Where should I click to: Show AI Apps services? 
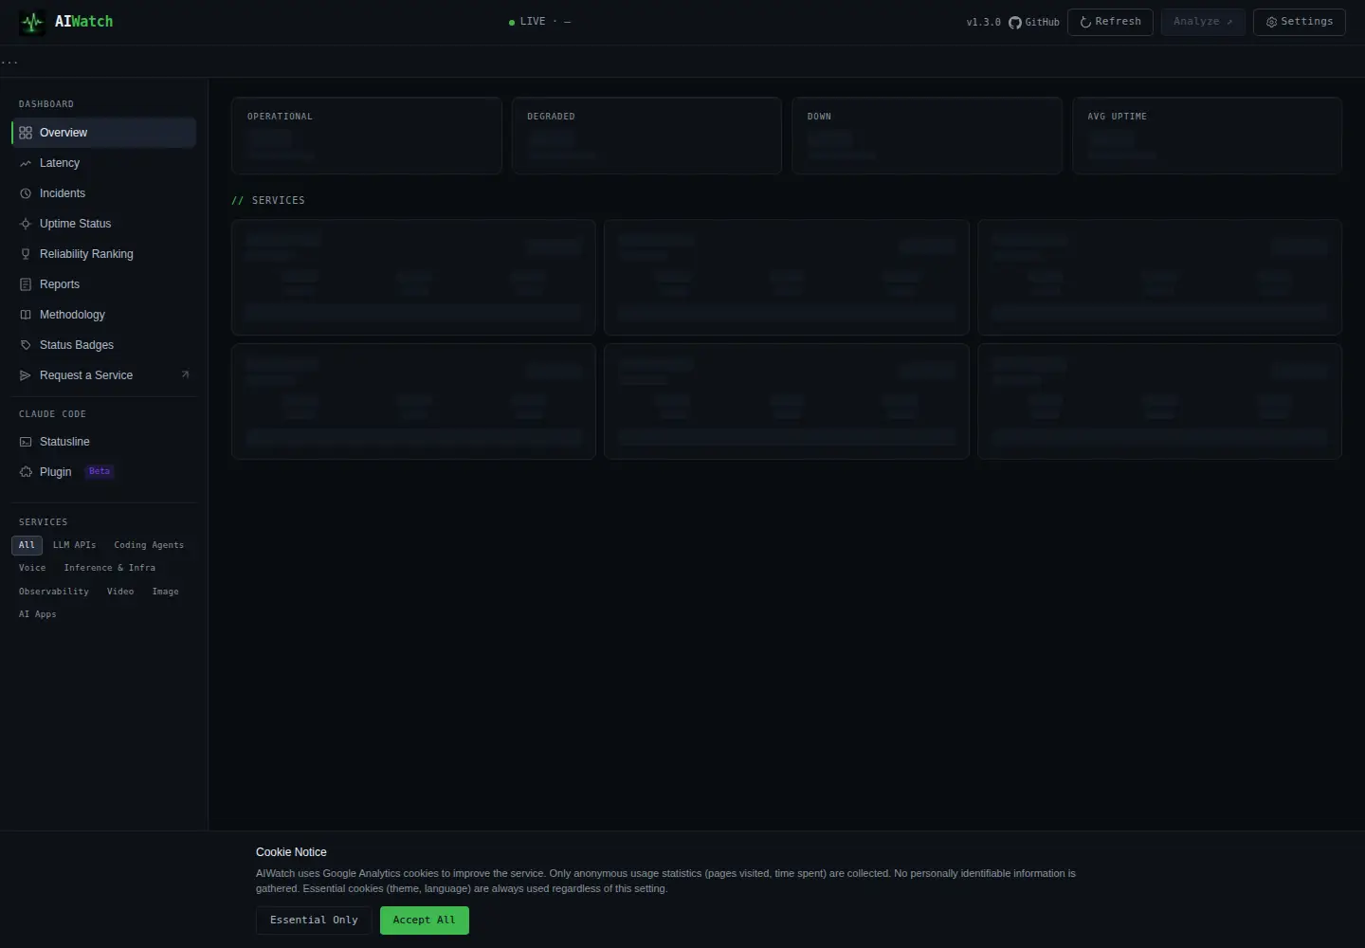(38, 614)
